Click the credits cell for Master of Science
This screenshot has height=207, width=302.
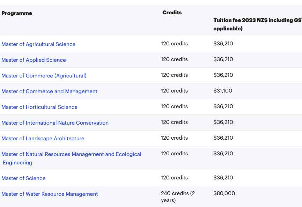point(174,178)
